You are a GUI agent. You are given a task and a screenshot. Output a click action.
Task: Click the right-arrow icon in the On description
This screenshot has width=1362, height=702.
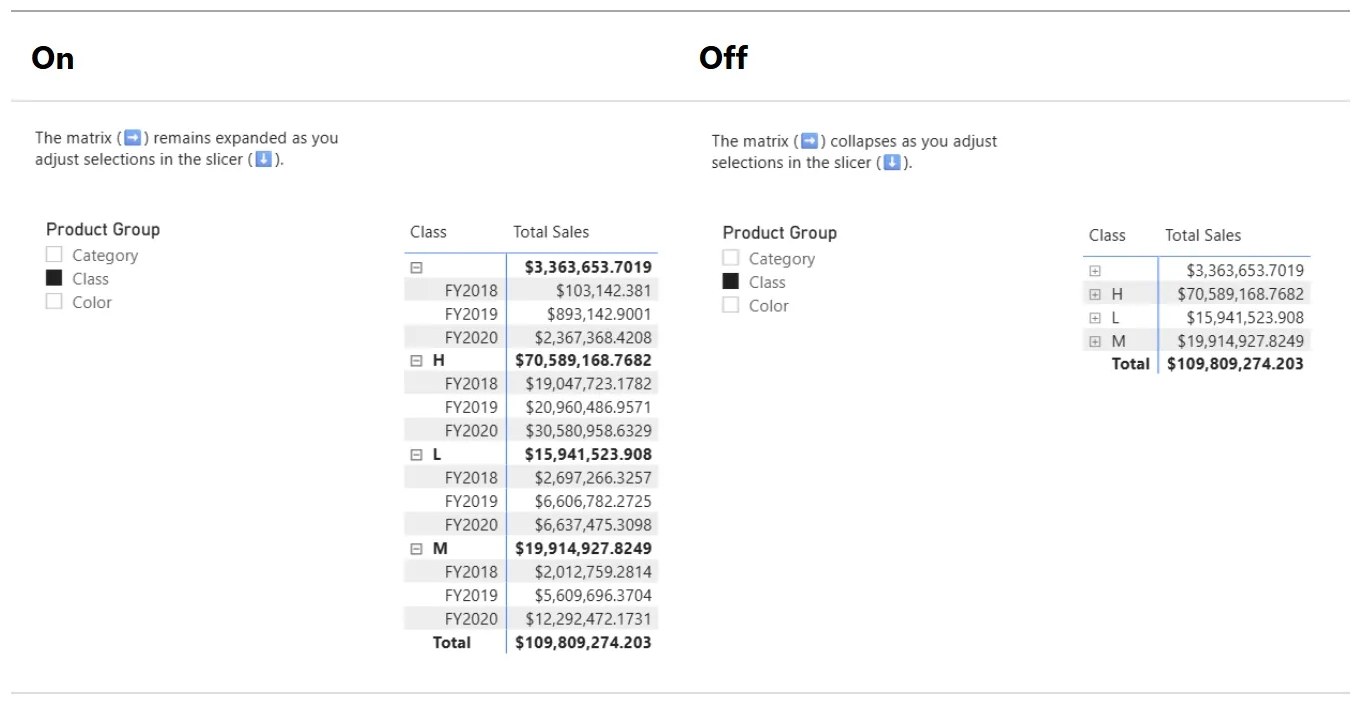click(x=132, y=138)
